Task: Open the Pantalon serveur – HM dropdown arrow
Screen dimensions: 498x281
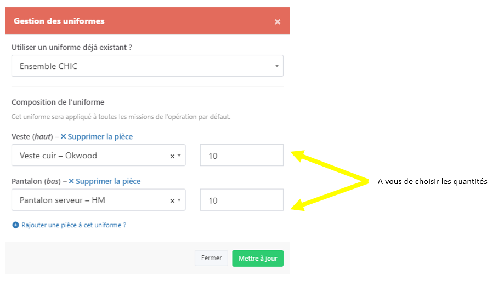Action: click(179, 201)
